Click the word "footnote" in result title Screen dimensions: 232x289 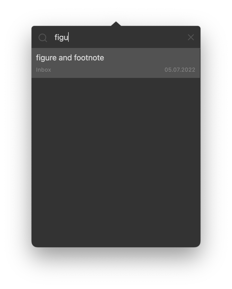(x=89, y=58)
